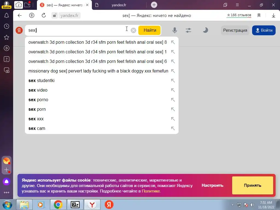Open the 166 отзывов reviews link
This screenshot has width=280, height=210.
coord(239,15)
